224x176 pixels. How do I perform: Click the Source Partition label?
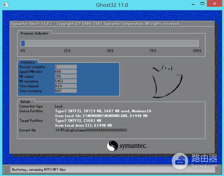point(32,111)
